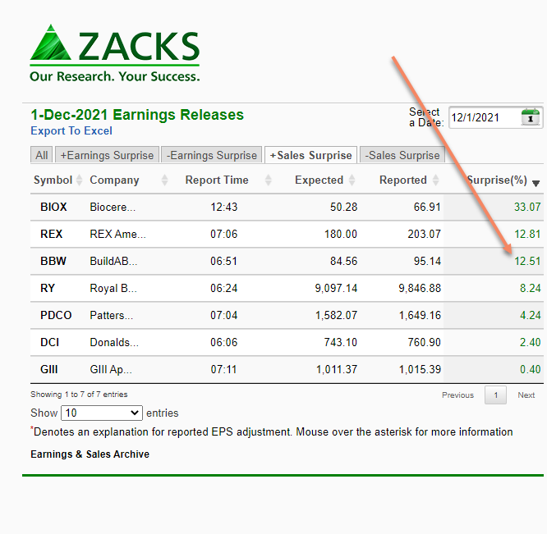Open the calendar date picker icon
Screen dimensions: 547x534
point(531,117)
